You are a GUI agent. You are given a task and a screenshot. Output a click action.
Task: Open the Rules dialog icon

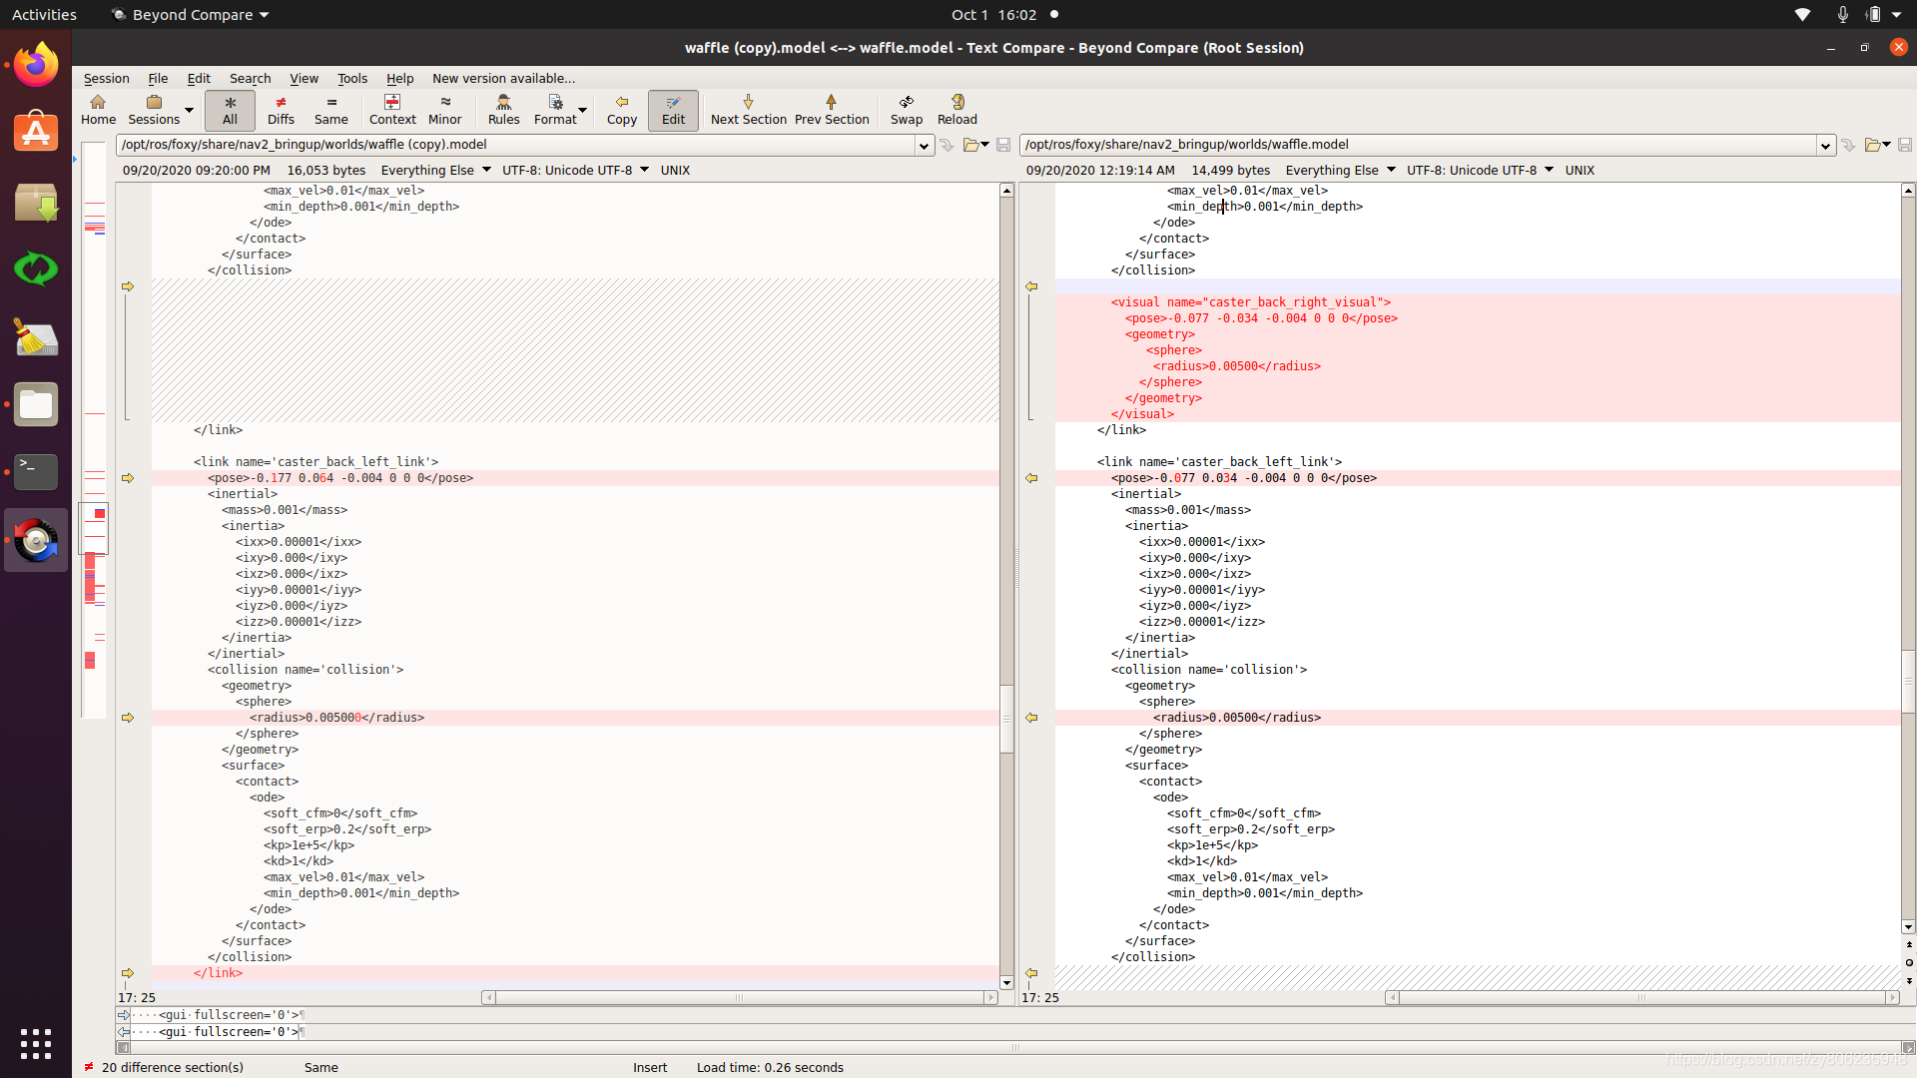point(503,110)
